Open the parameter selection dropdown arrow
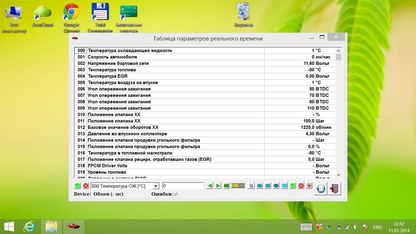 (156, 186)
